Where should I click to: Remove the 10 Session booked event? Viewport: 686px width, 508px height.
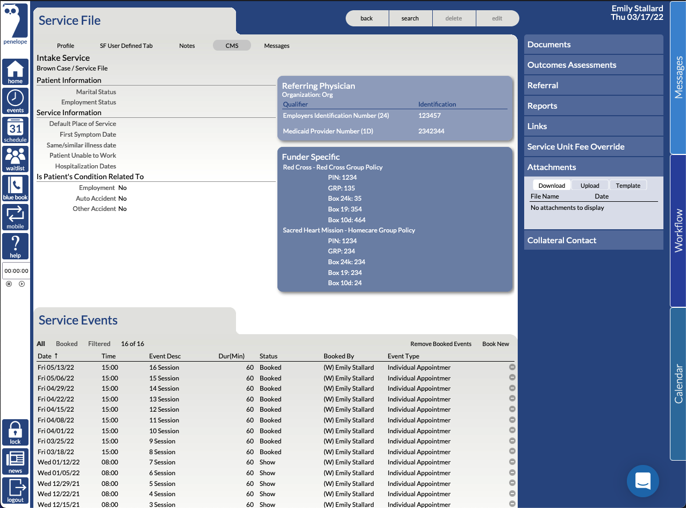[x=512, y=431]
